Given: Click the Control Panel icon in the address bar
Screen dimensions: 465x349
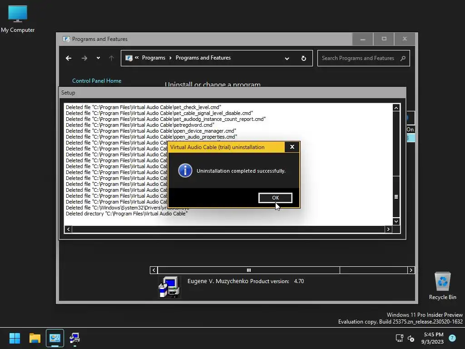Looking at the screenshot, I should click(x=129, y=58).
